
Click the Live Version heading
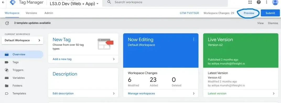point(220,40)
